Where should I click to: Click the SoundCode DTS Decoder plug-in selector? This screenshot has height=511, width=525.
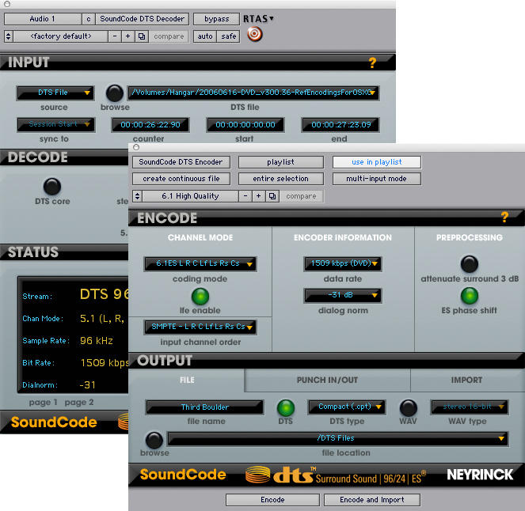143,19
